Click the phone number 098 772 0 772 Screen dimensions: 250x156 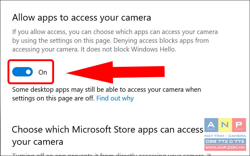tap(225, 141)
